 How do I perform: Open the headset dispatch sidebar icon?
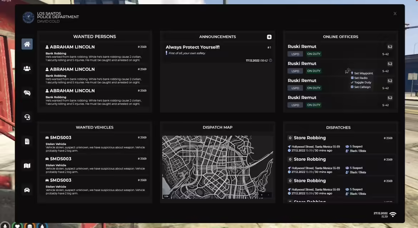[27, 117]
